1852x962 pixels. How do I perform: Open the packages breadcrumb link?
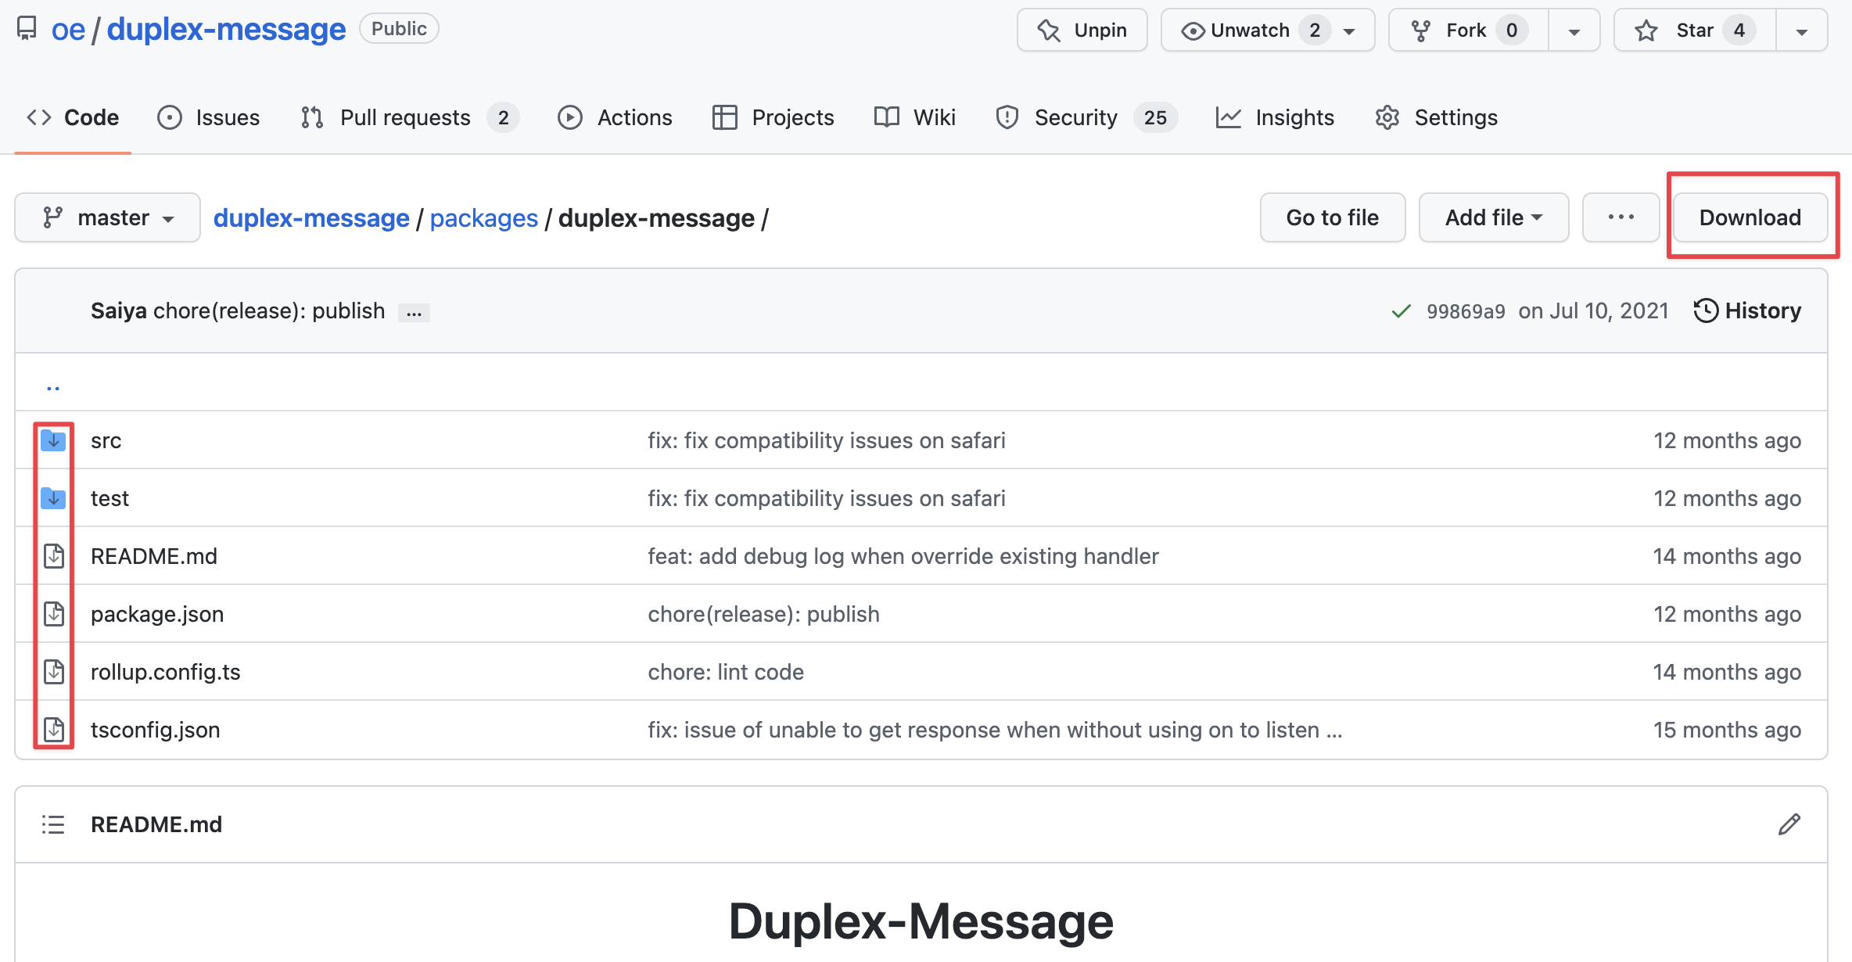pyautogui.click(x=483, y=218)
